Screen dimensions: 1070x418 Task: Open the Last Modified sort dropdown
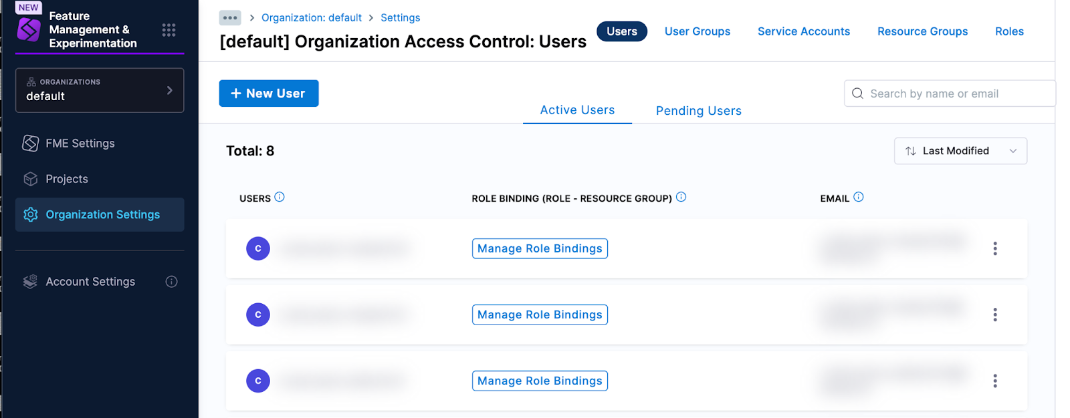[960, 151]
